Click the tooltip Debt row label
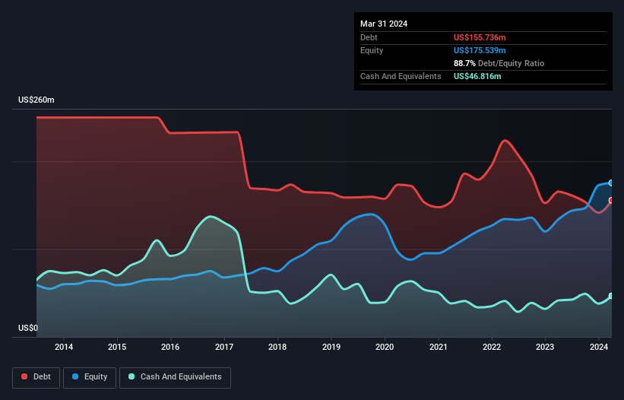The width and height of the screenshot is (624, 400). [x=369, y=37]
